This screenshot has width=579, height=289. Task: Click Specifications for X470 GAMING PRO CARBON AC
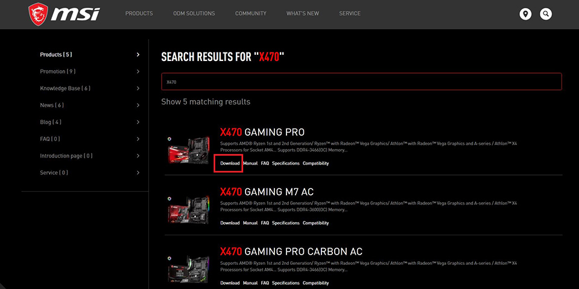pos(286,283)
